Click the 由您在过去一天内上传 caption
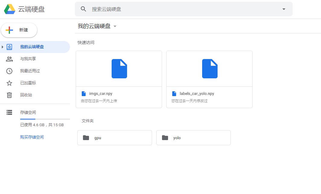 [99, 101]
